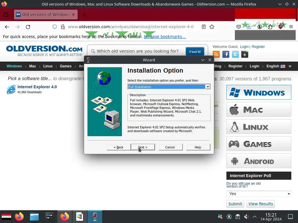Open a new tab with plus button
Image resolution: width=298 pixels, height=223 pixels.
click(x=84, y=15)
